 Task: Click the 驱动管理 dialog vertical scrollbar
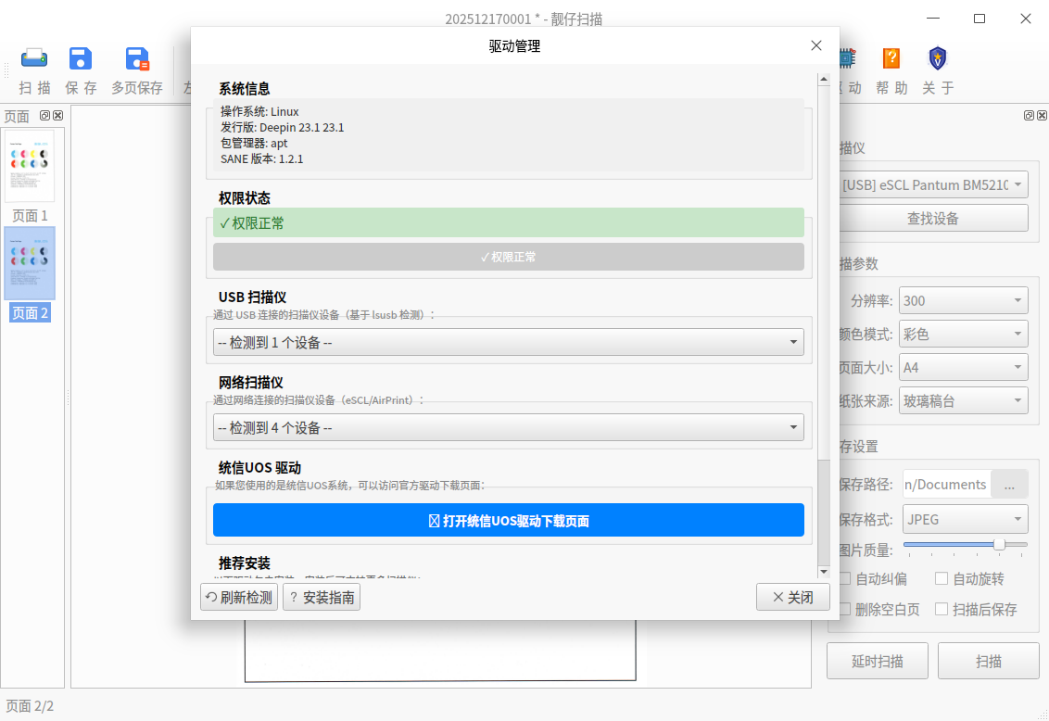[824, 512]
